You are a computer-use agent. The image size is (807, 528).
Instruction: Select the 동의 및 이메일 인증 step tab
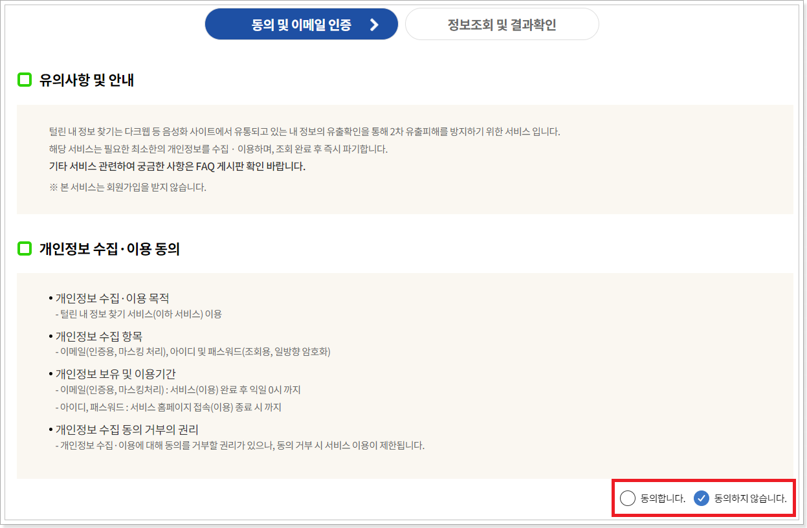(302, 25)
